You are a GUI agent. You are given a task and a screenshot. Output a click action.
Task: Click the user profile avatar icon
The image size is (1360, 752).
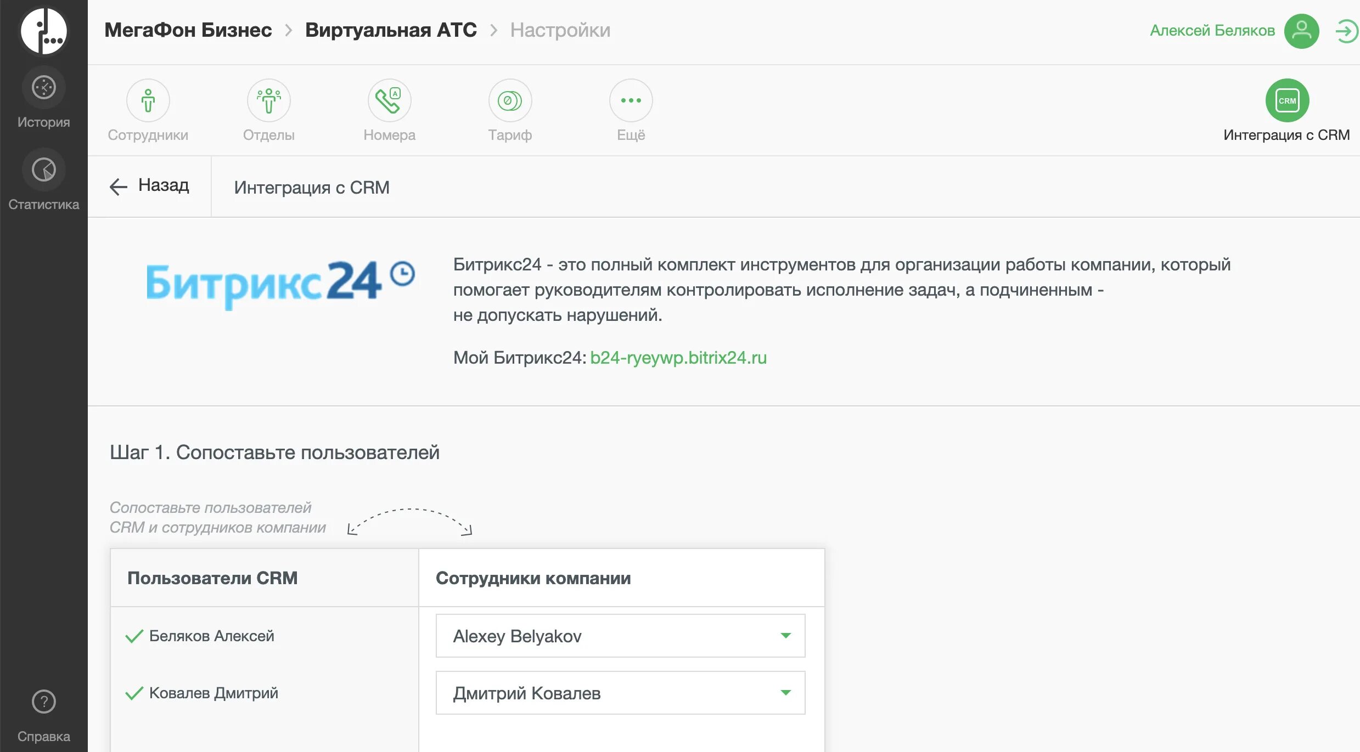[1301, 31]
